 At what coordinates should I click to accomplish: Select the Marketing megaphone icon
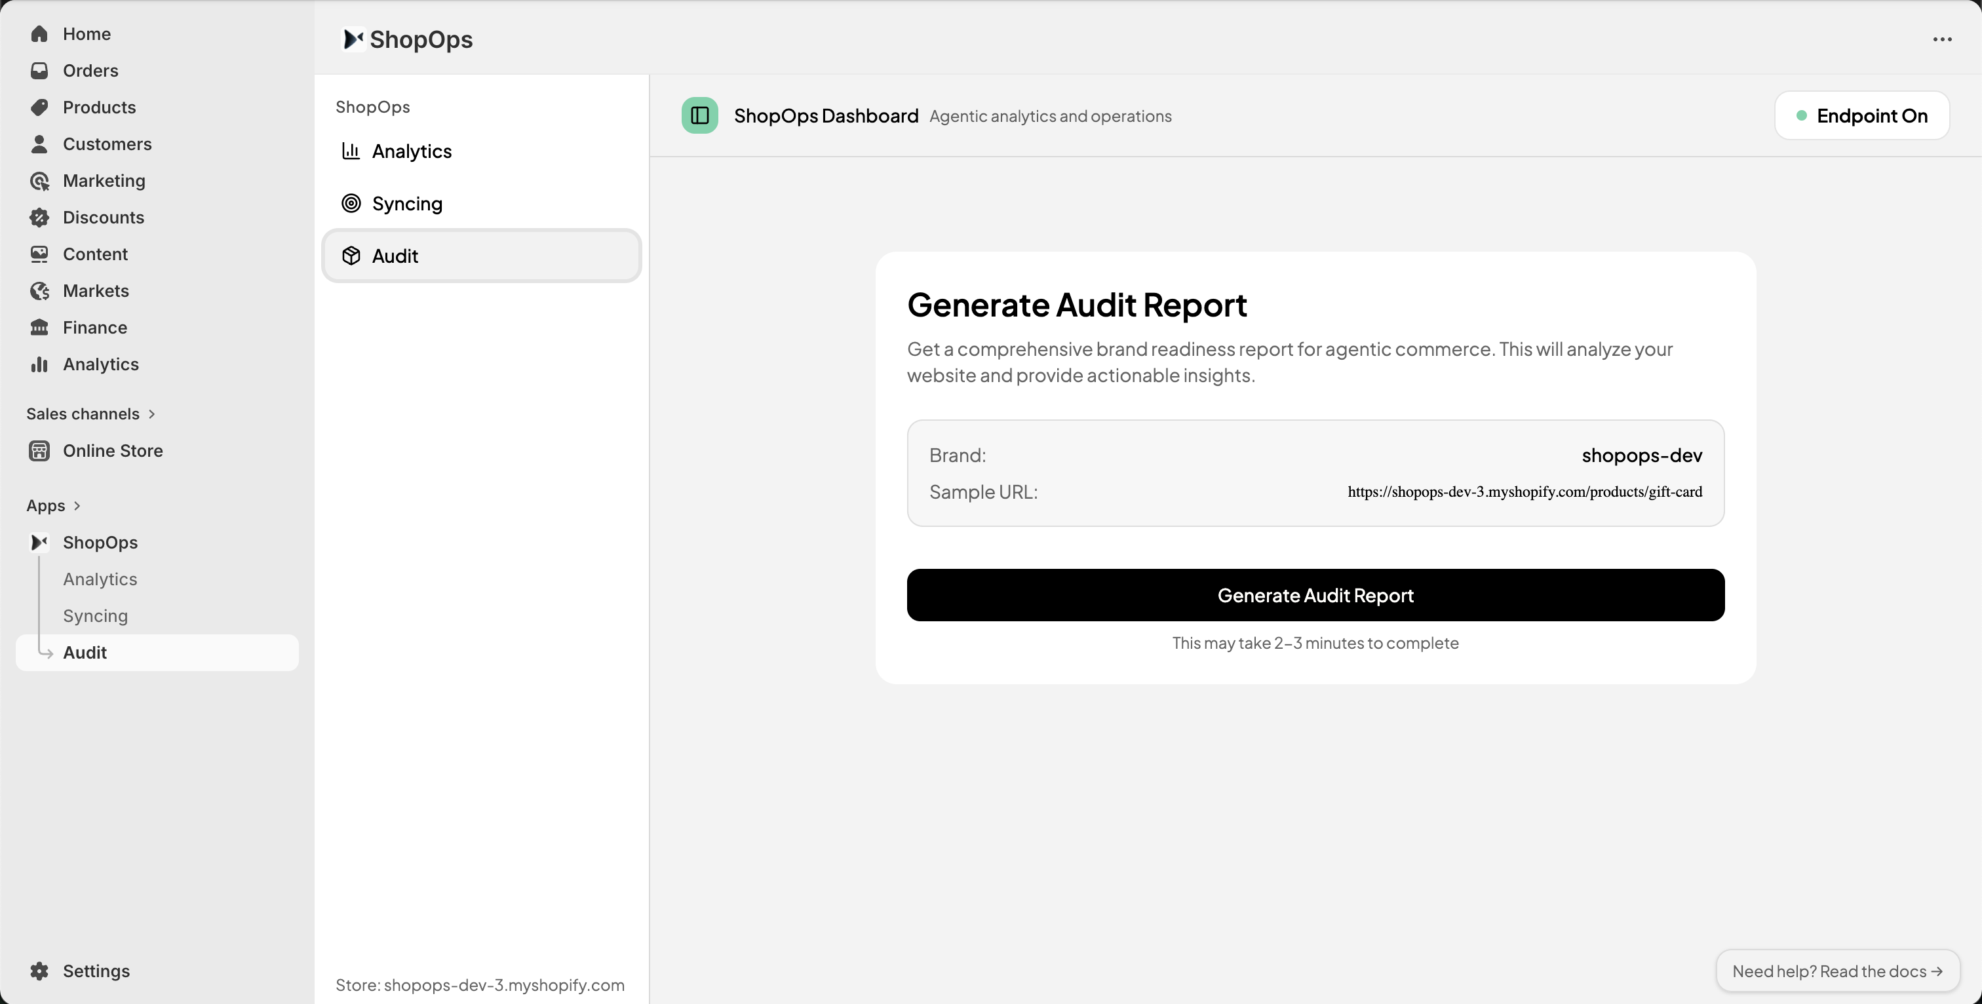(40, 180)
